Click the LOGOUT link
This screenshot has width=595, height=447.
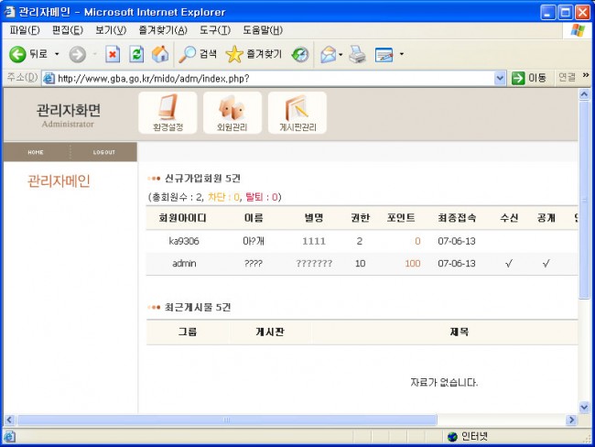click(103, 152)
